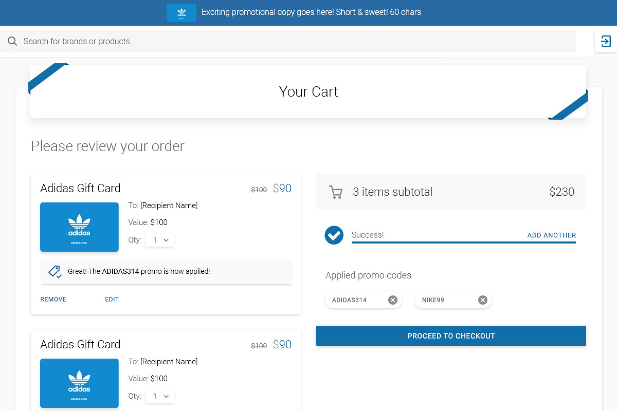
Task: Click the $230 subtotal amount
Action: pyautogui.click(x=562, y=192)
